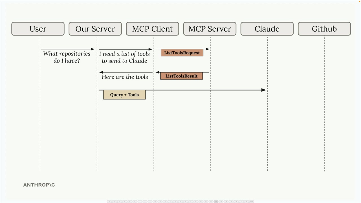Click the Claude participant box
The image size is (361, 203).
267,29
